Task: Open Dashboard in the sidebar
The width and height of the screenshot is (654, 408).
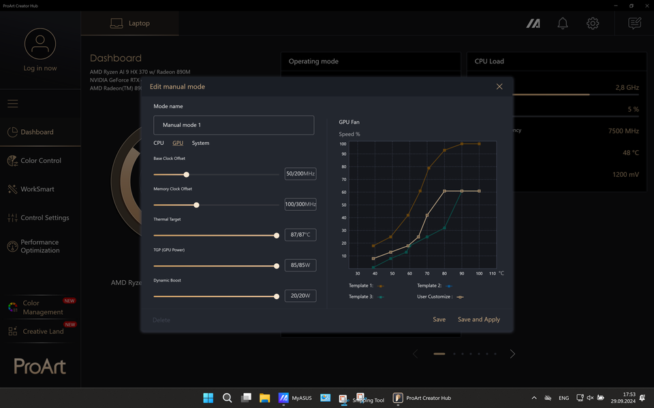Action: pyautogui.click(x=40, y=132)
